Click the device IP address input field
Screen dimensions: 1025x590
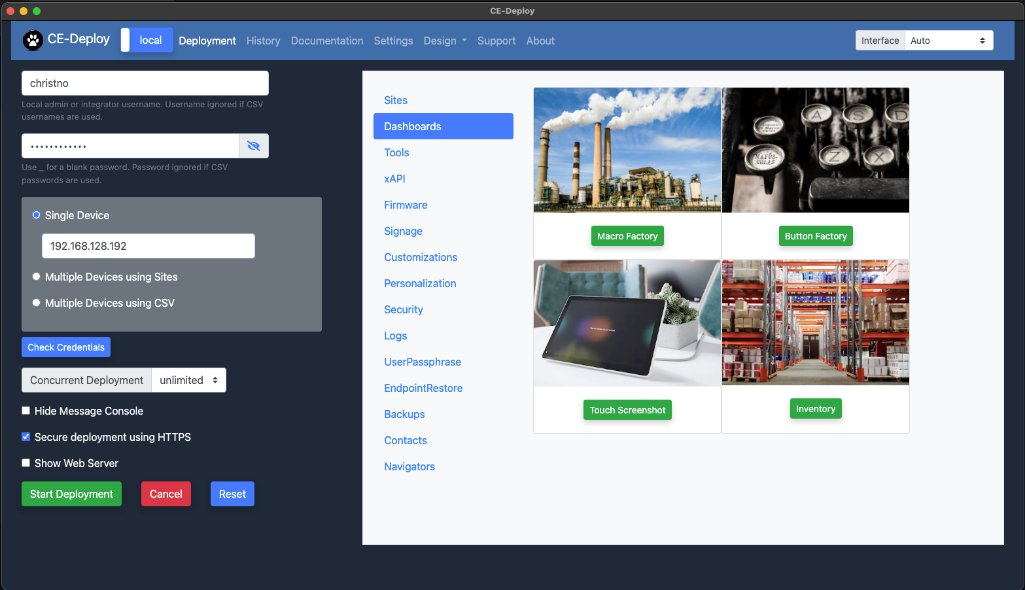click(148, 246)
